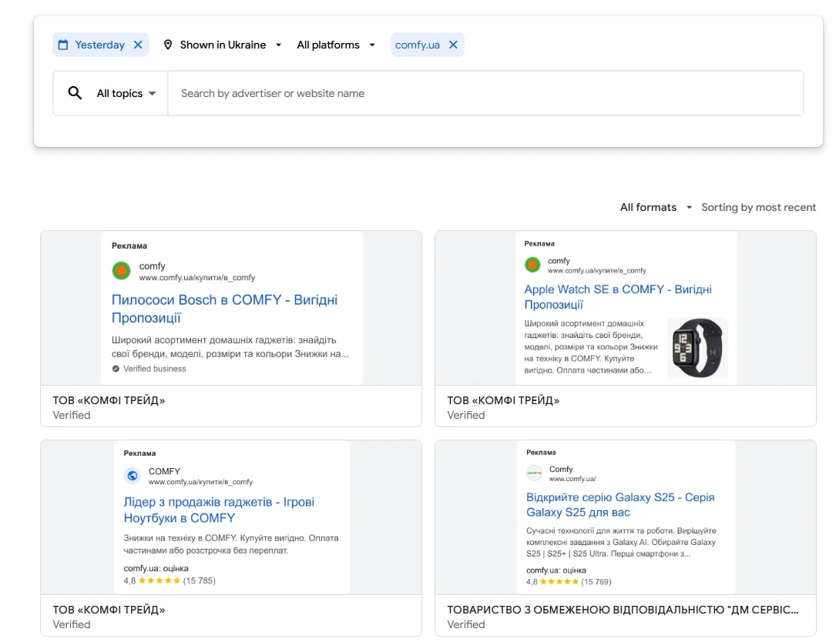Click the Verified business badge icon

click(116, 369)
